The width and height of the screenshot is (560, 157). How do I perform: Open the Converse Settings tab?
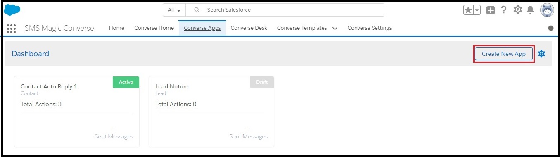(370, 28)
